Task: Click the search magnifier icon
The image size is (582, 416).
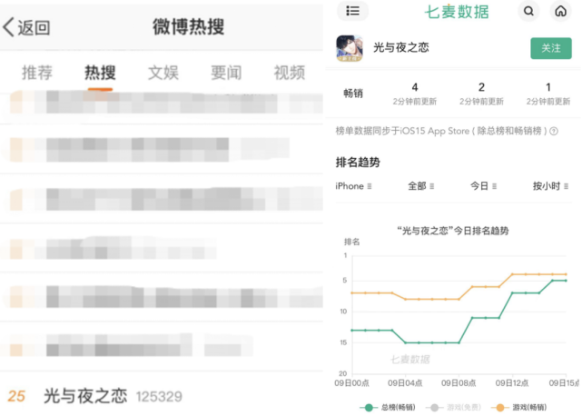Action: [x=528, y=11]
